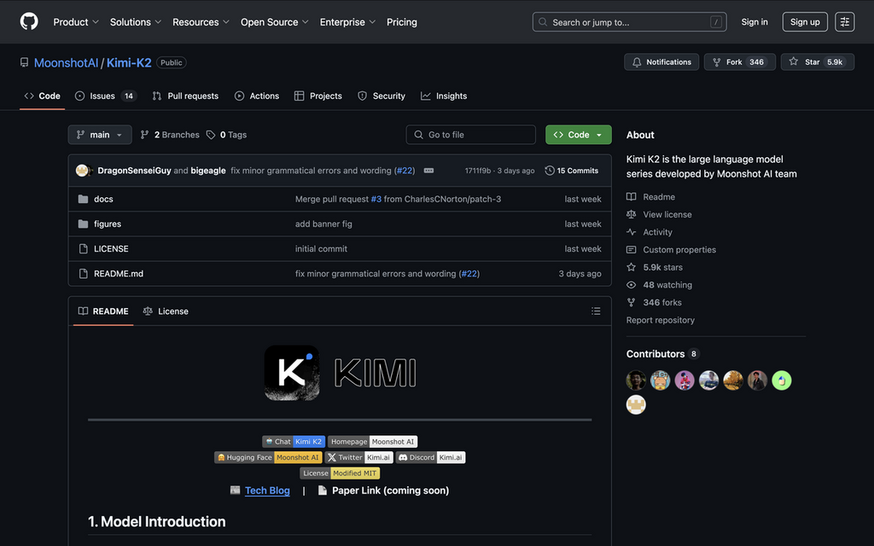Open the Contributors heading link

[x=662, y=354]
